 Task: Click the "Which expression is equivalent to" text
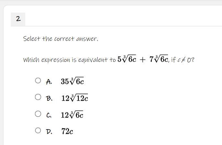click(69, 60)
